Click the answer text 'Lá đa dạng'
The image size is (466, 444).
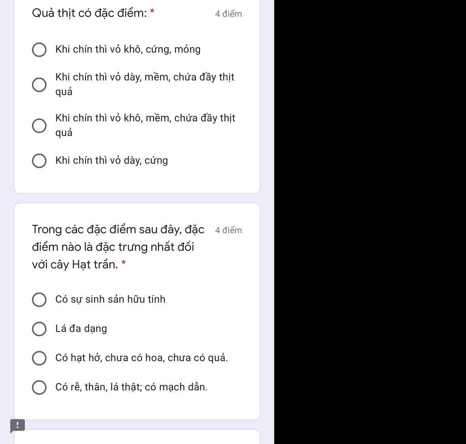pos(81,328)
